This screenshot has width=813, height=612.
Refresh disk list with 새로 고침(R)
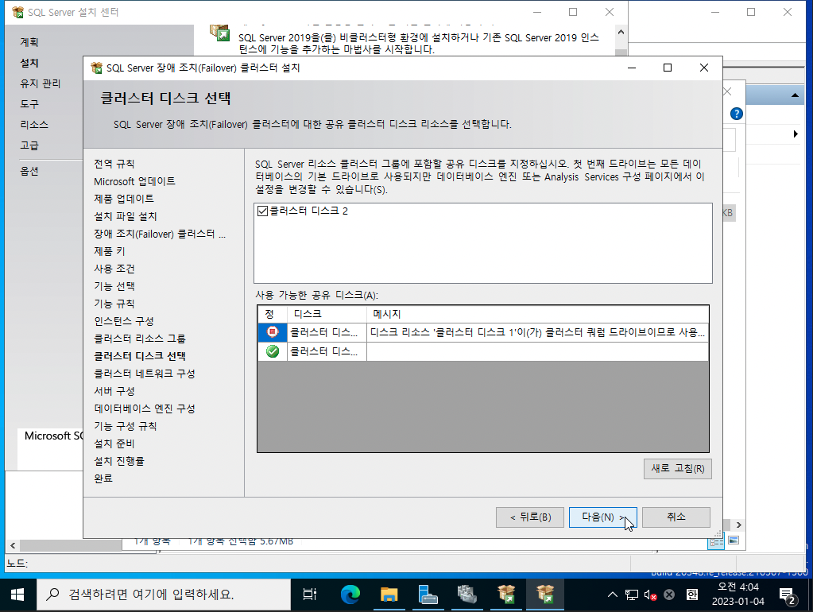point(677,469)
